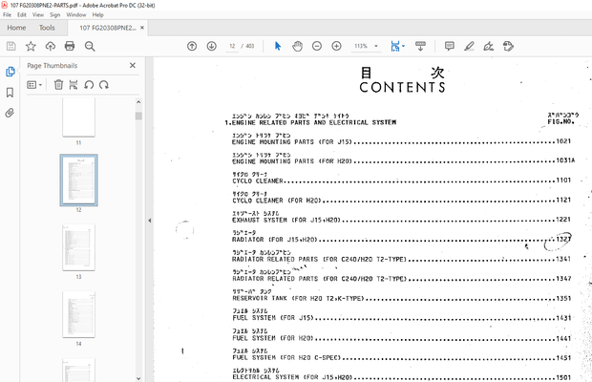Add a sticky note comment
The width and height of the screenshot is (592, 382).
[x=450, y=46]
